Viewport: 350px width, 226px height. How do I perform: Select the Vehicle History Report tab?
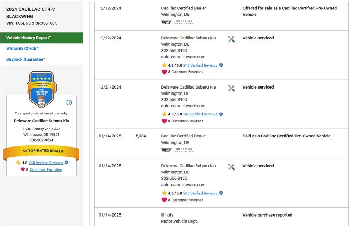tap(42, 38)
